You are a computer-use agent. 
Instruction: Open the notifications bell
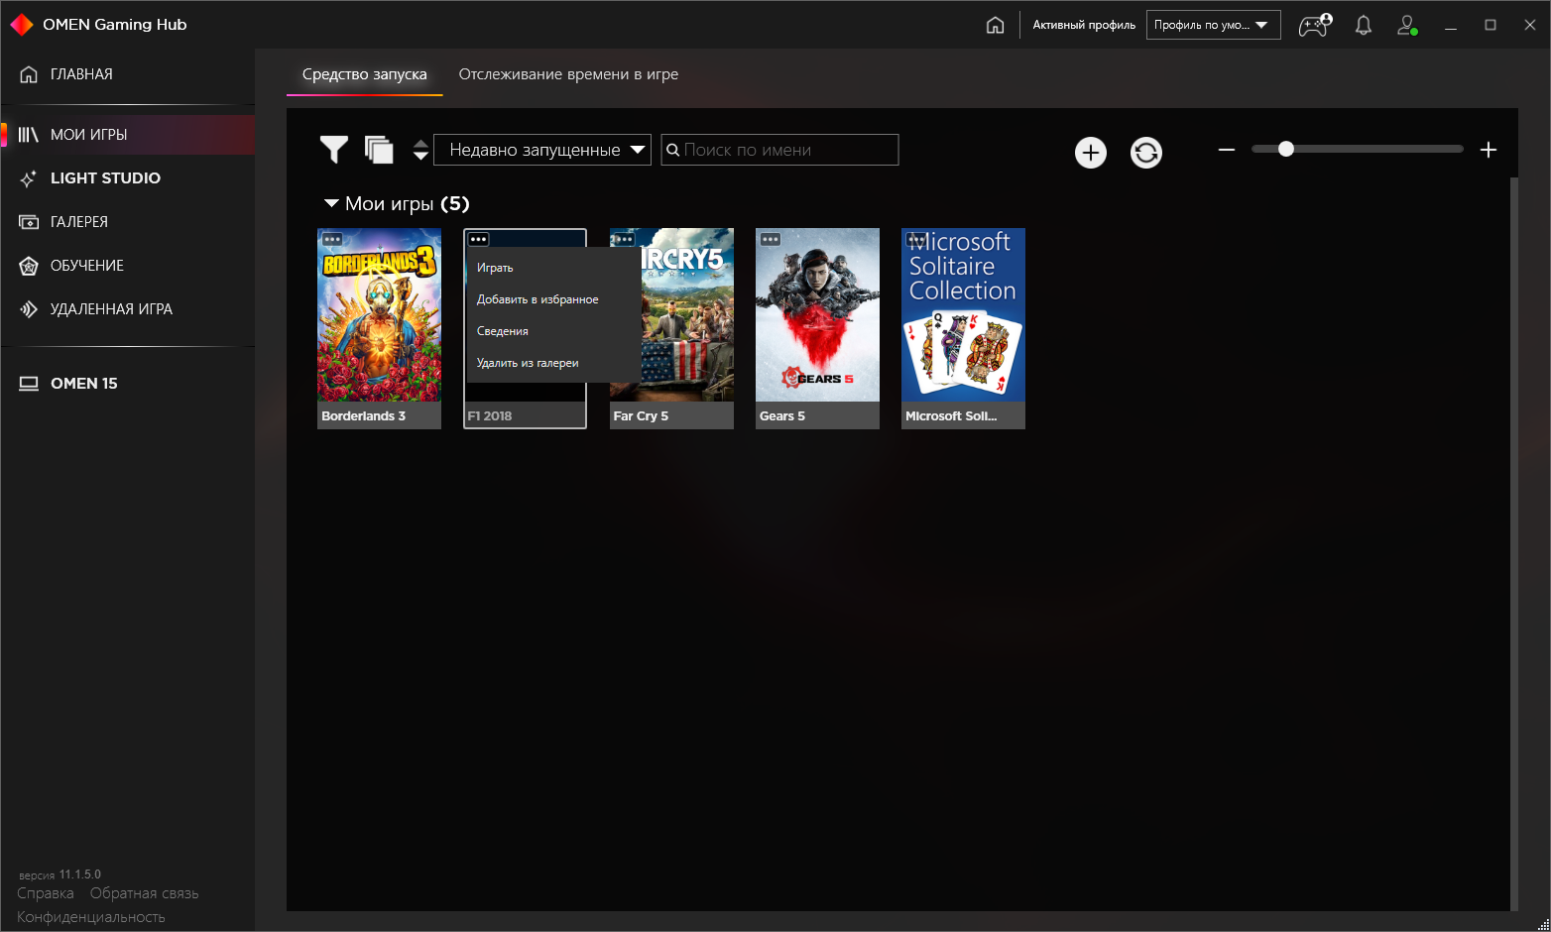1364,25
